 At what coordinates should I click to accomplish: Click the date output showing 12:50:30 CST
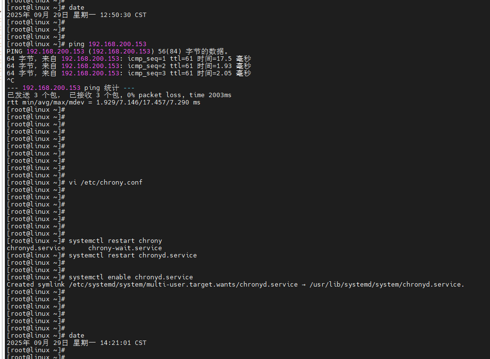(x=76, y=15)
